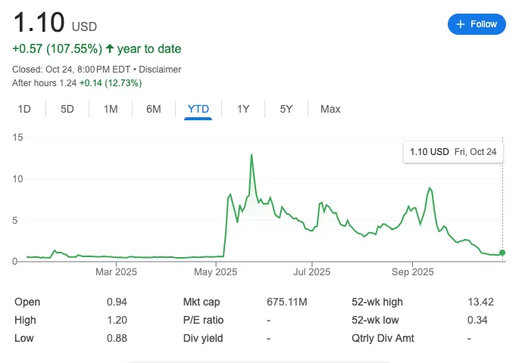Open the Disclaimer link
Screen dimensions: 522x363
tap(161, 69)
